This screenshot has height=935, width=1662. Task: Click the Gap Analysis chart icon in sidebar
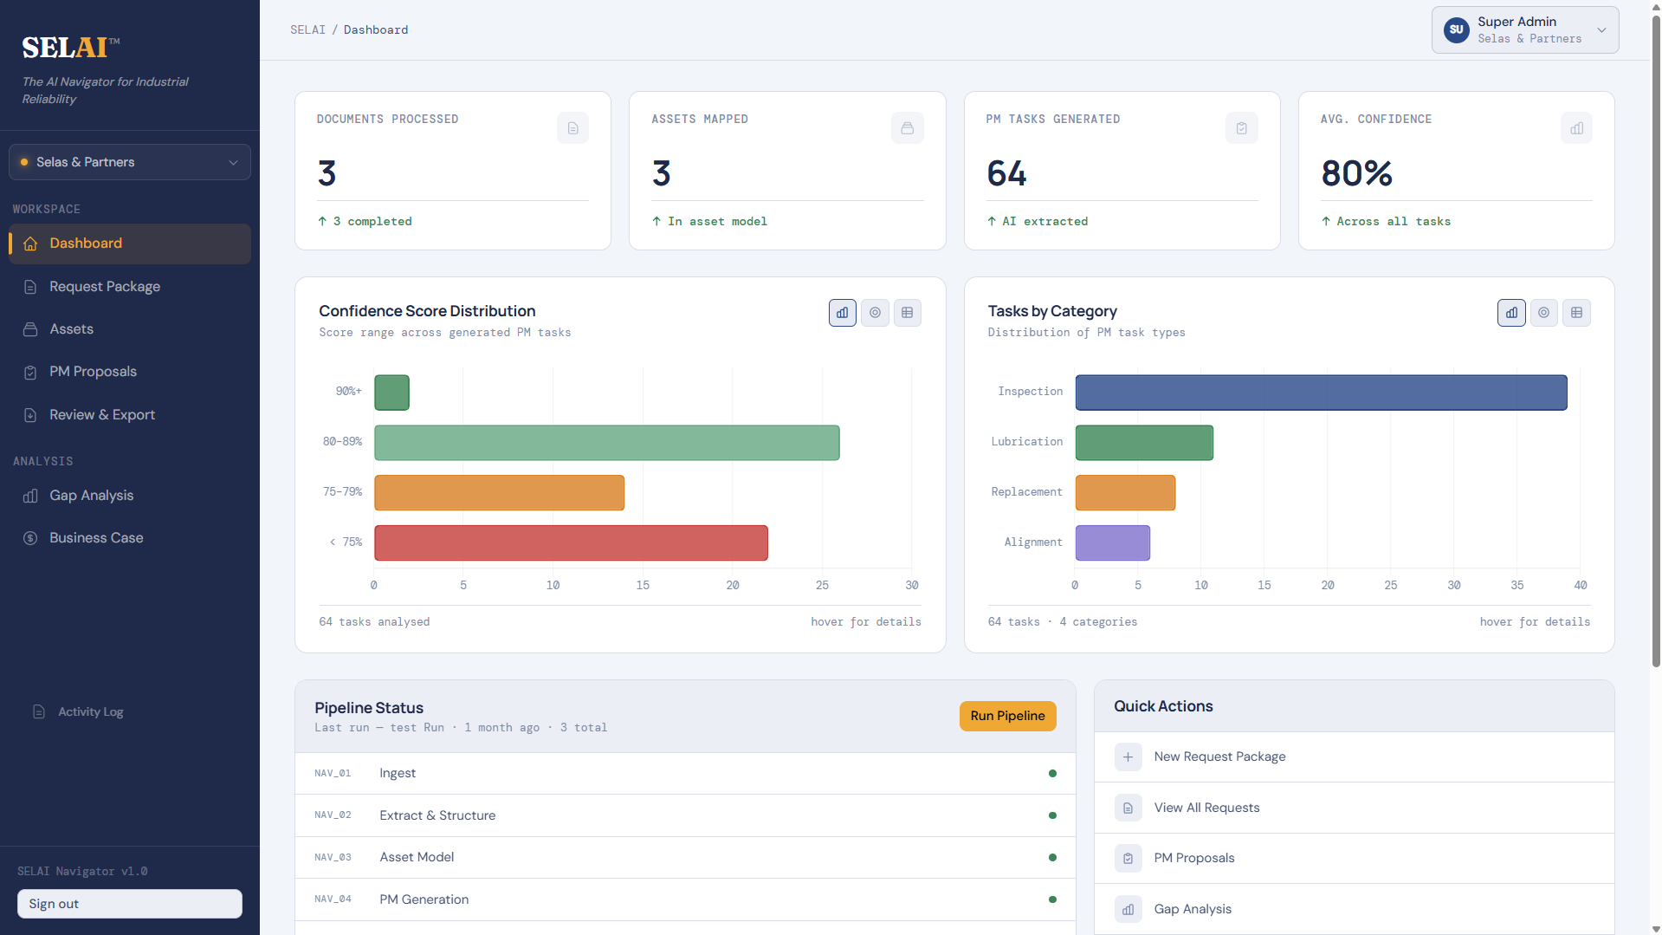click(x=30, y=496)
